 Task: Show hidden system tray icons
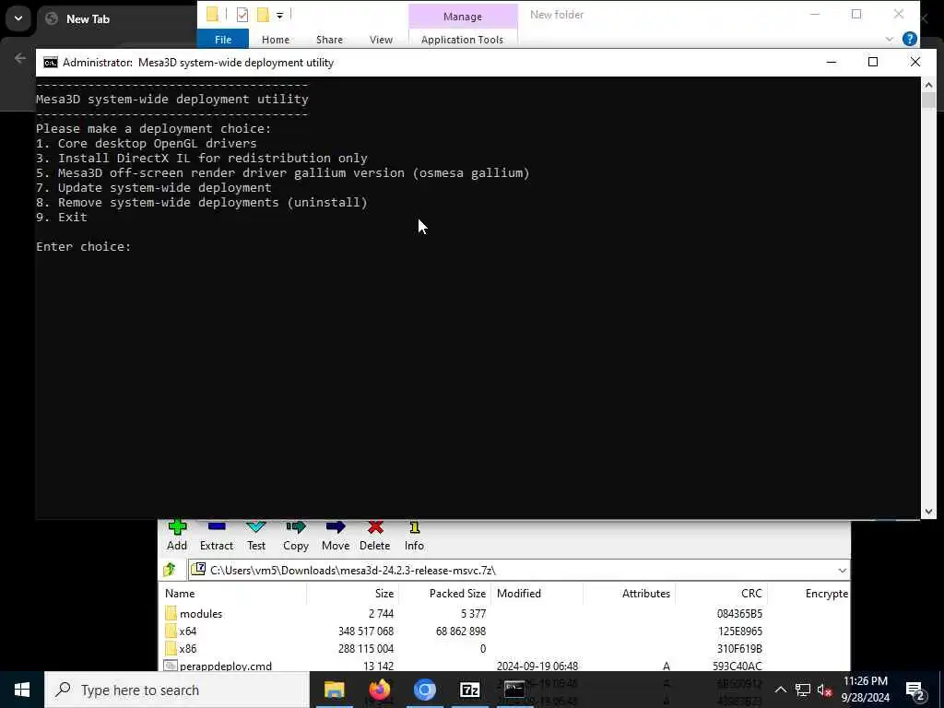780,690
